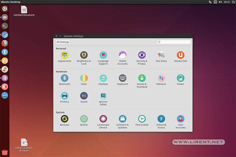Open the volume indicator menu

tap(220, 2)
